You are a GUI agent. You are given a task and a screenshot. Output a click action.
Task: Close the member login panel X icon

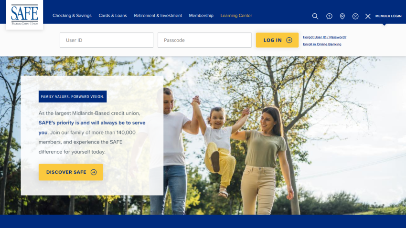coord(368,16)
